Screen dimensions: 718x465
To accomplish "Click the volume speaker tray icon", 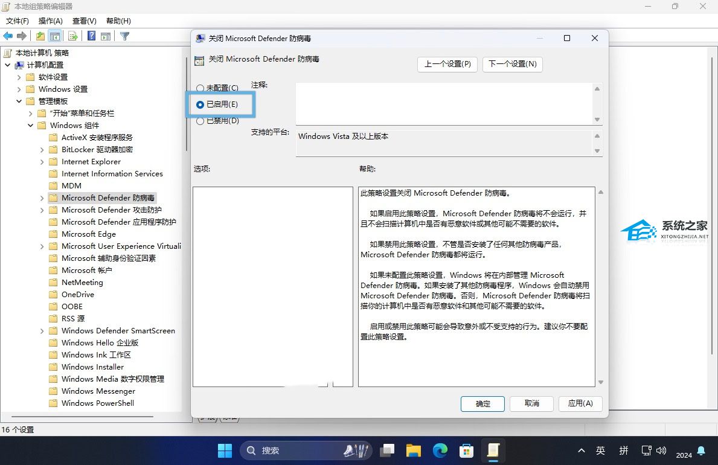I will click(x=661, y=451).
